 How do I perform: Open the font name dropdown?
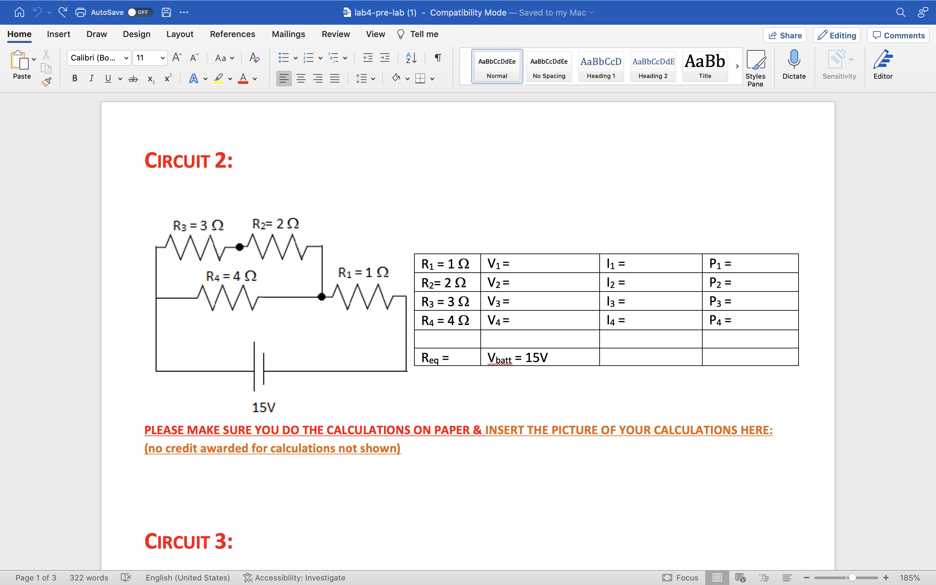click(126, 58)
